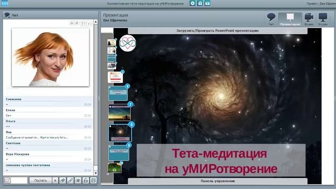Click chat name Яна
The height and width of the screenshot is (189, 336).
pos(8,132)
